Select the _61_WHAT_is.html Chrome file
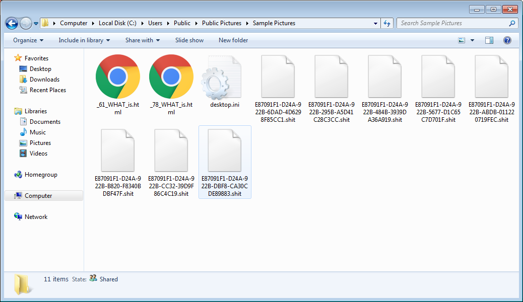The width and height of the screenshot is (523, 302). (x=118, y=85)
